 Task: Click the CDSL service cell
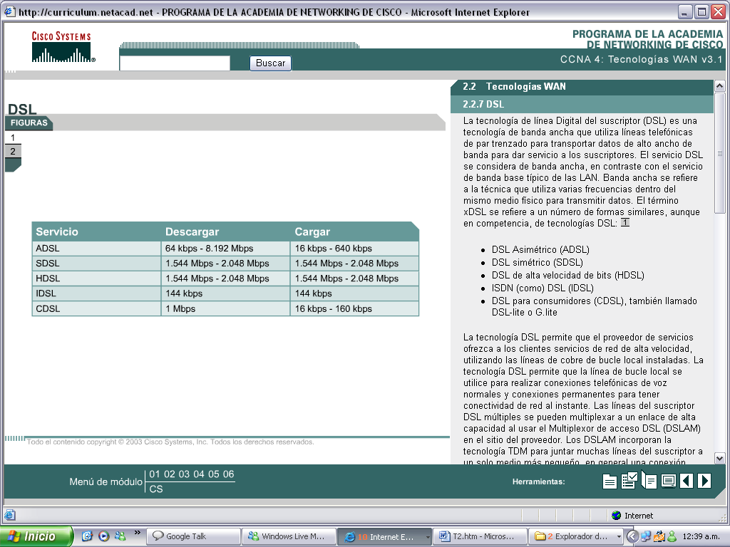pos(96,309)
